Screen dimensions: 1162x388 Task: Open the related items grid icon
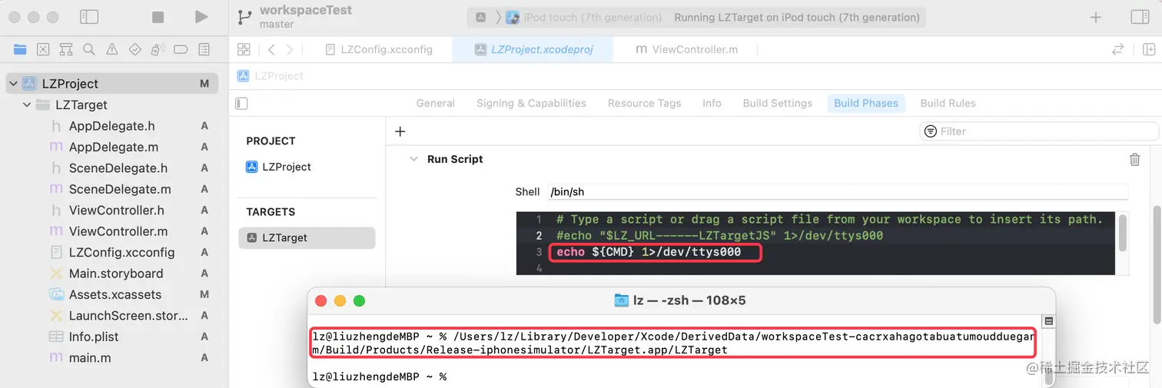click(x=244, y=49)
